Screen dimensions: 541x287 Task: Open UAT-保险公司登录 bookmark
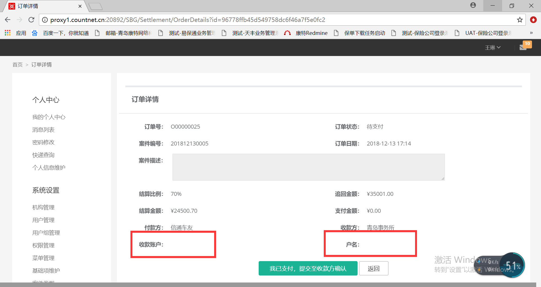tap(483, 33)
